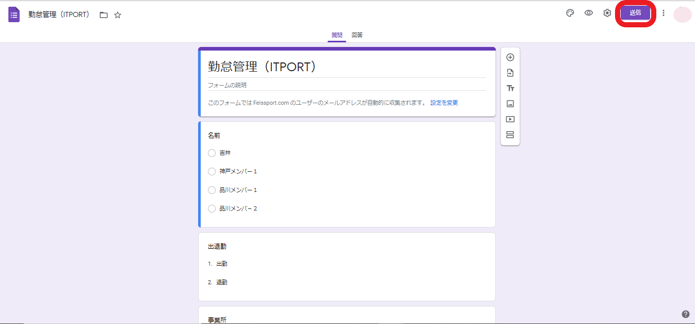The width and height of the screenshot is (695, 324).
Task: Click the header document title 勤怠管理（ITPORT）
Action: tap(59, 14)
